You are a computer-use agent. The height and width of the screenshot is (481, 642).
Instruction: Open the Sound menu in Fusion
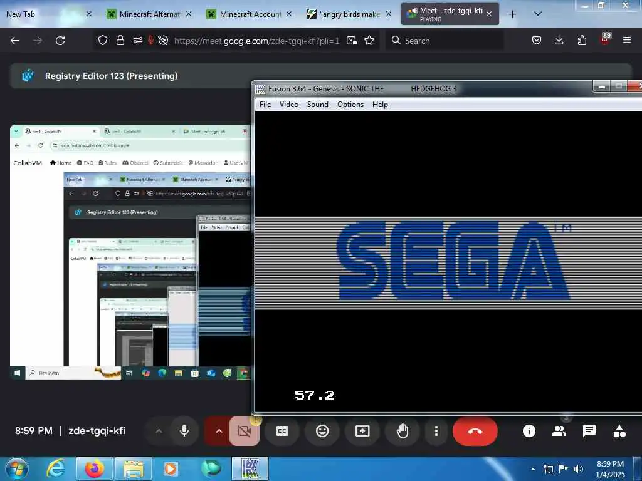318,105
